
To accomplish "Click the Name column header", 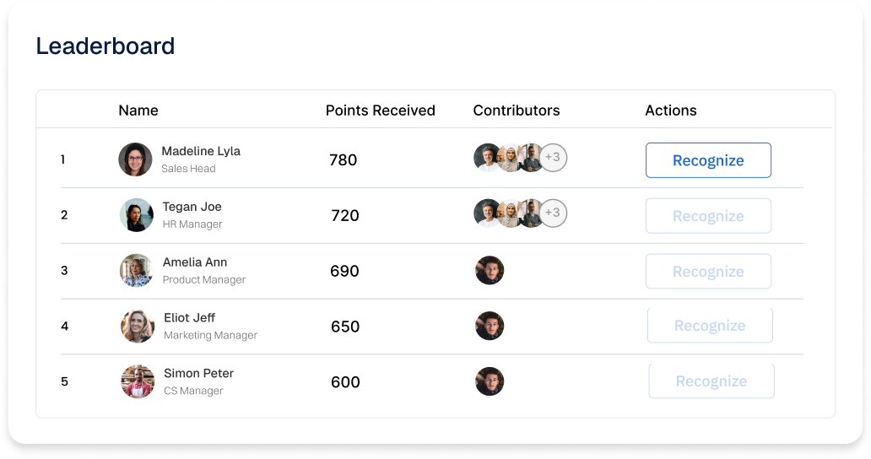I will coord(138,111).
